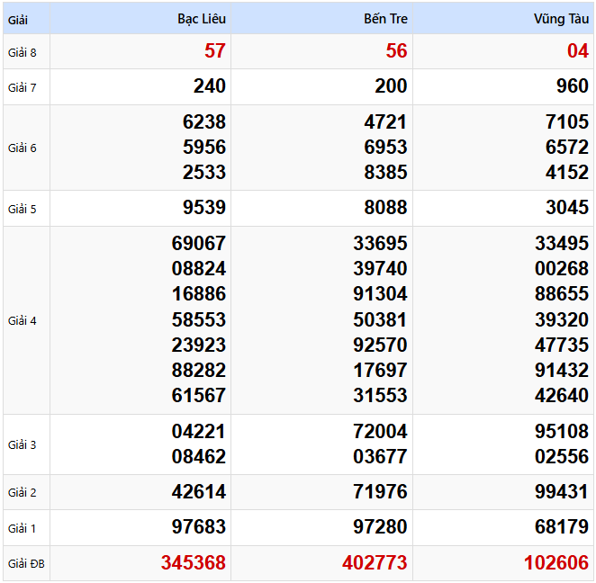Click the Giải 4 number 69067
The image size is (596, 583).
click(x=199, y=243)
